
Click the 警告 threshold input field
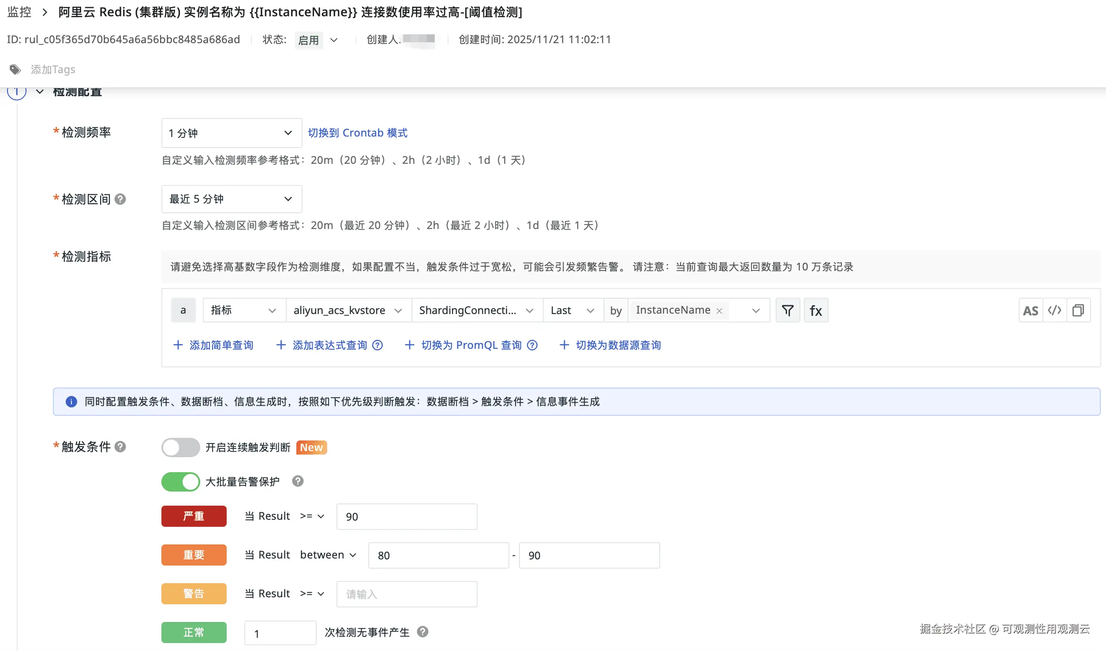click(x=406, y=594)
